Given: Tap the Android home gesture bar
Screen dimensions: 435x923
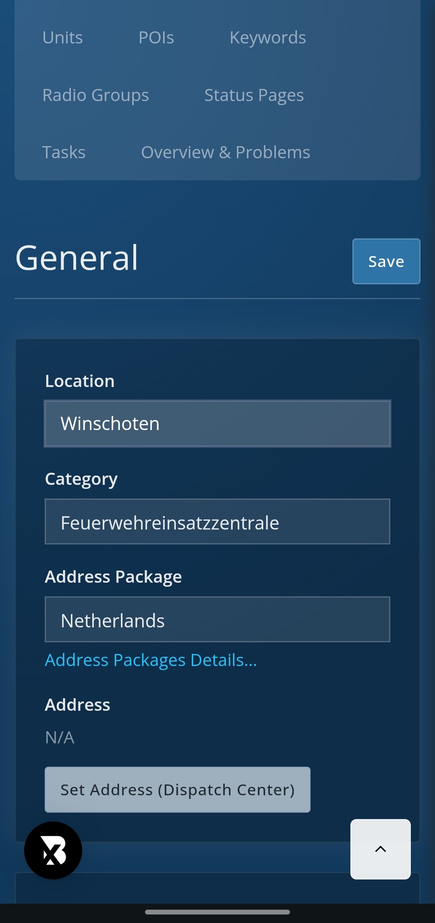Looking at the screenshot, I should click(217, 912).
